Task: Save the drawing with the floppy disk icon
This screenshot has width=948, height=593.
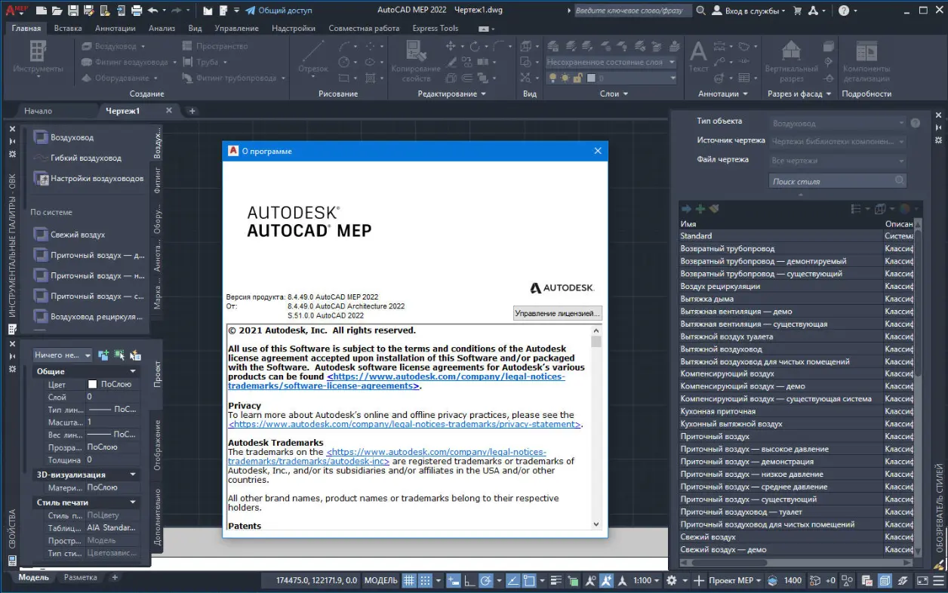Action: coord(72,11)
